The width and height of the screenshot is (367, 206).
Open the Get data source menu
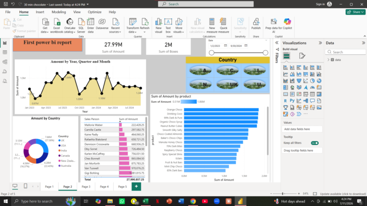click(x=45, y=26)
